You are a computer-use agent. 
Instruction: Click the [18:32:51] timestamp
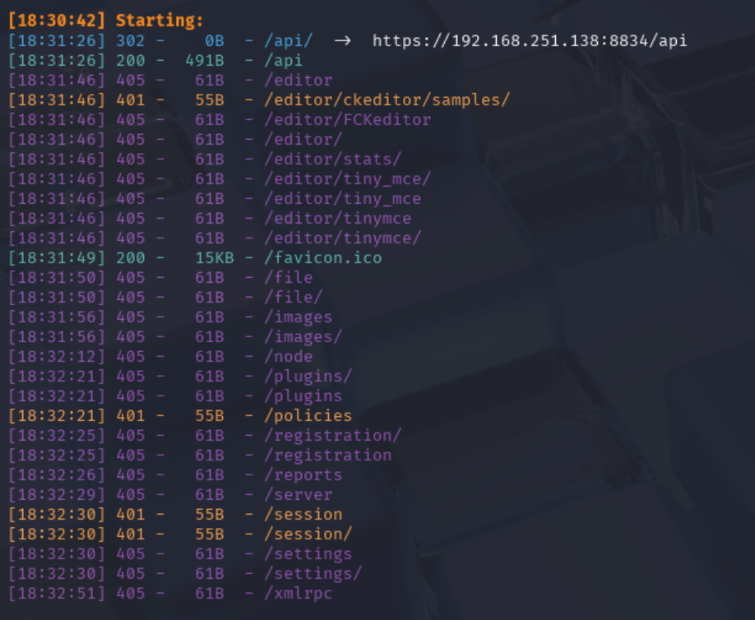(57, 594)
